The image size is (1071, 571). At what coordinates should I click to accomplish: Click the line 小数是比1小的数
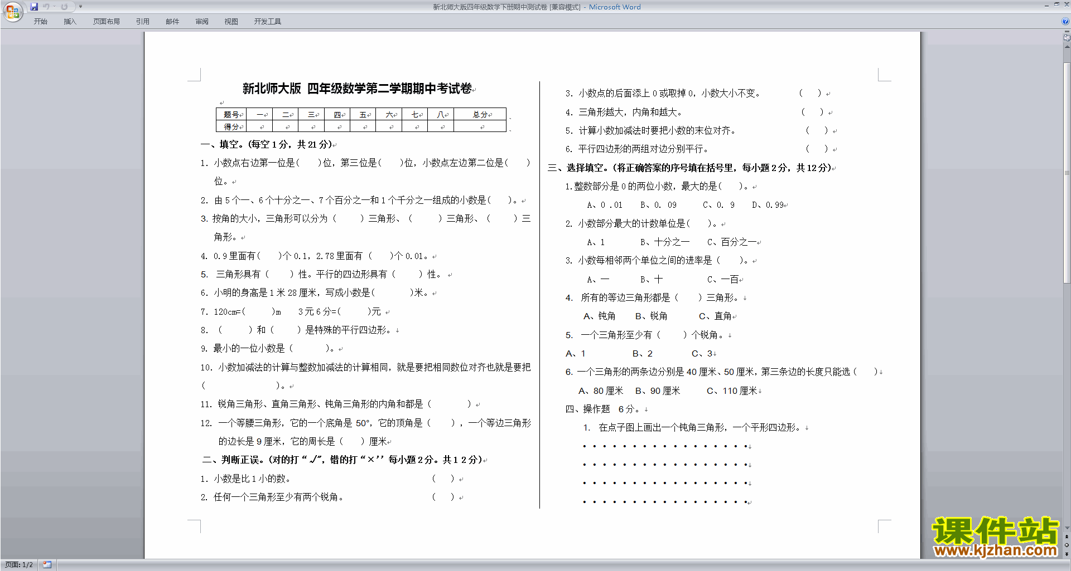[x=245, y=479]
